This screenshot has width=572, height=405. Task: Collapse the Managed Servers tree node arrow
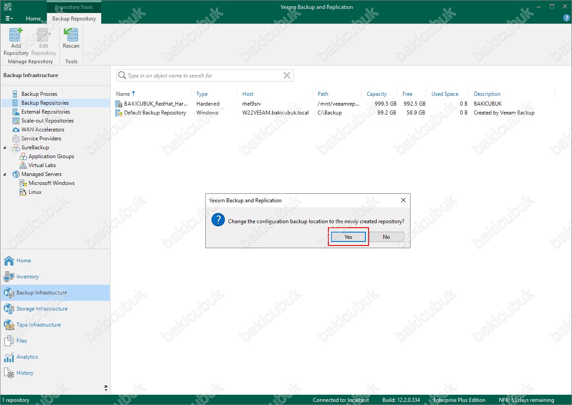[5, 174]
